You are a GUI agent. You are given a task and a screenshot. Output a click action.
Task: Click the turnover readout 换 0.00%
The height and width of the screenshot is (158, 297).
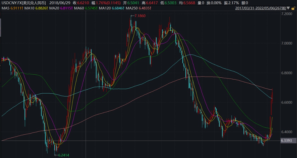pyautogui.click(x=214, y=3)
